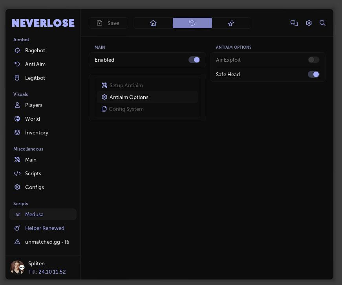Click the Spliten username
The height and width of the screenshot is (285, 342).
(37, 264)
